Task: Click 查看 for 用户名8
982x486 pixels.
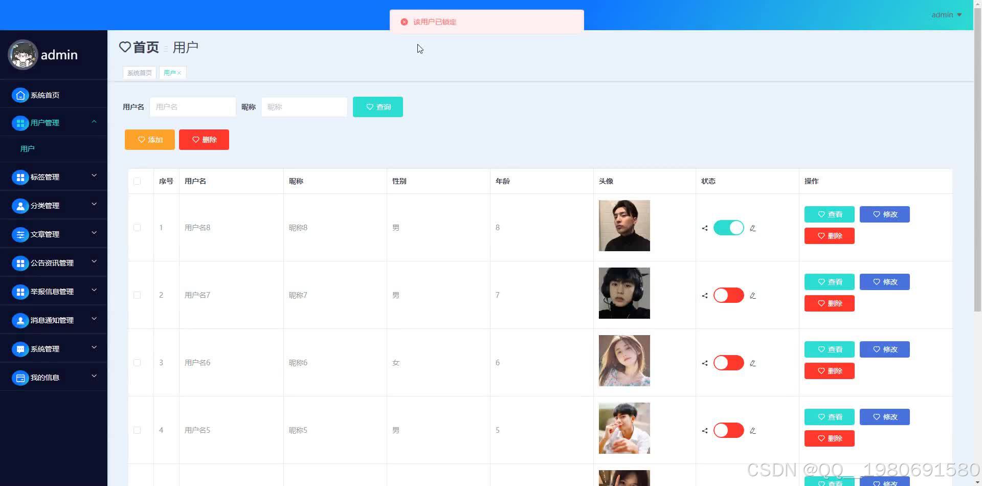Action: click(x=830, y=214)
